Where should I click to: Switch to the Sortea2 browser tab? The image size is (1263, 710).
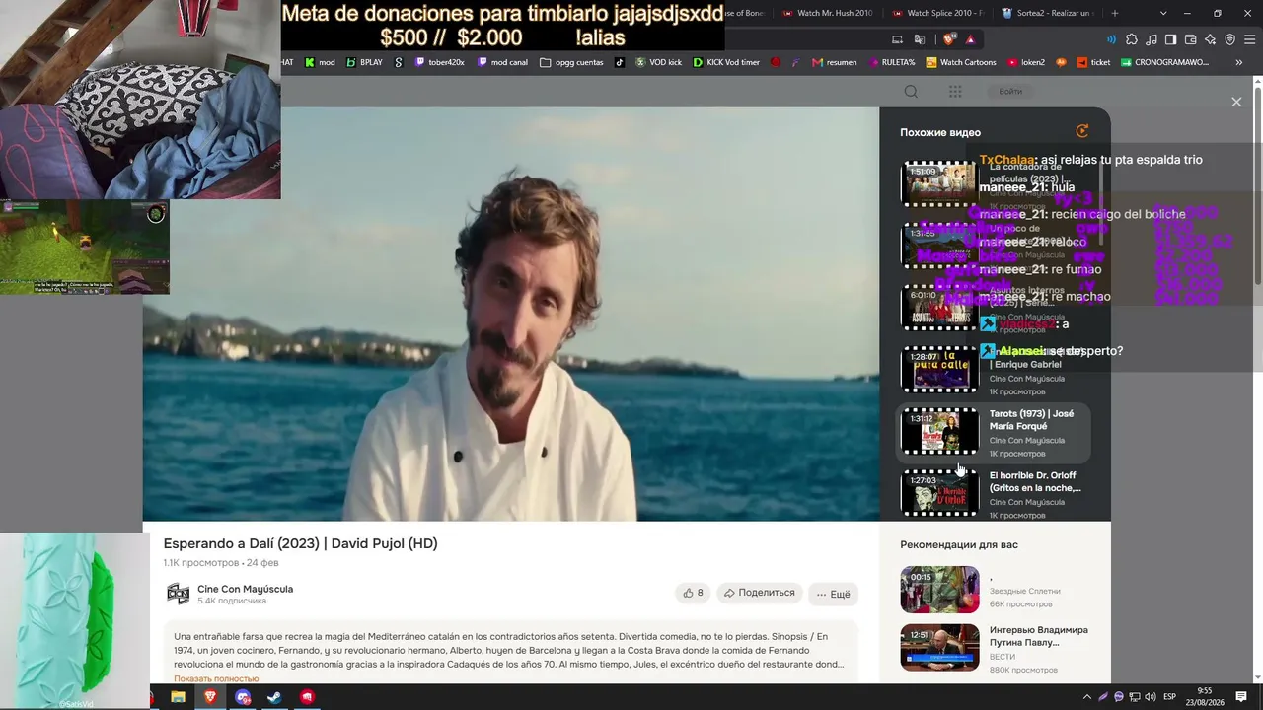[x=1048, y=13]
